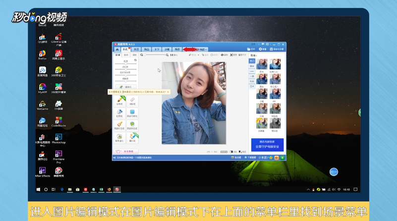Click the yellow star Qzone share icon
This screenshot has height=221, width=397.
(271, 158)
